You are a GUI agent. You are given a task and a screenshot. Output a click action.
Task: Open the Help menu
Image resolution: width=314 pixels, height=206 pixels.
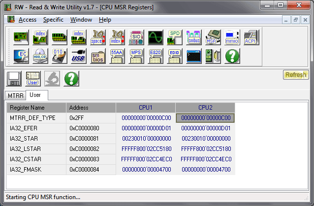point(105,20)
